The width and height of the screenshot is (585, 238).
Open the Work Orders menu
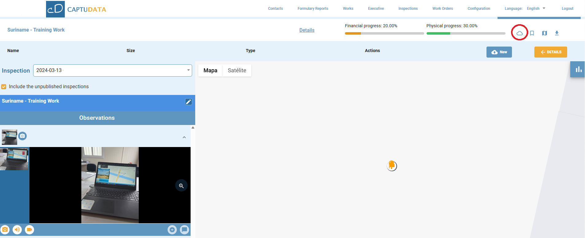click(442, 9)
